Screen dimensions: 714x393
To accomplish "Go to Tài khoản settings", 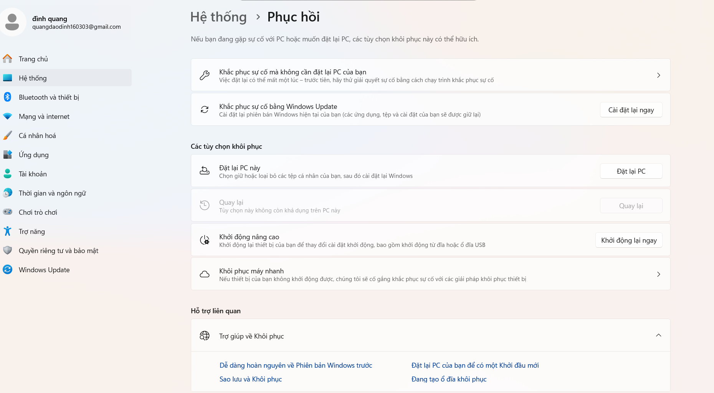I will coord(33,174).
